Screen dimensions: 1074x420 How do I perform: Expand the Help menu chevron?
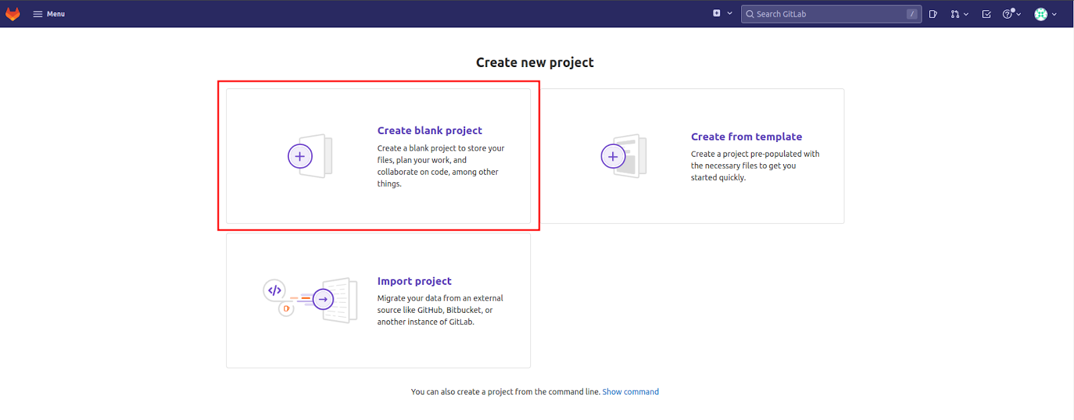tap(1018, 14)
